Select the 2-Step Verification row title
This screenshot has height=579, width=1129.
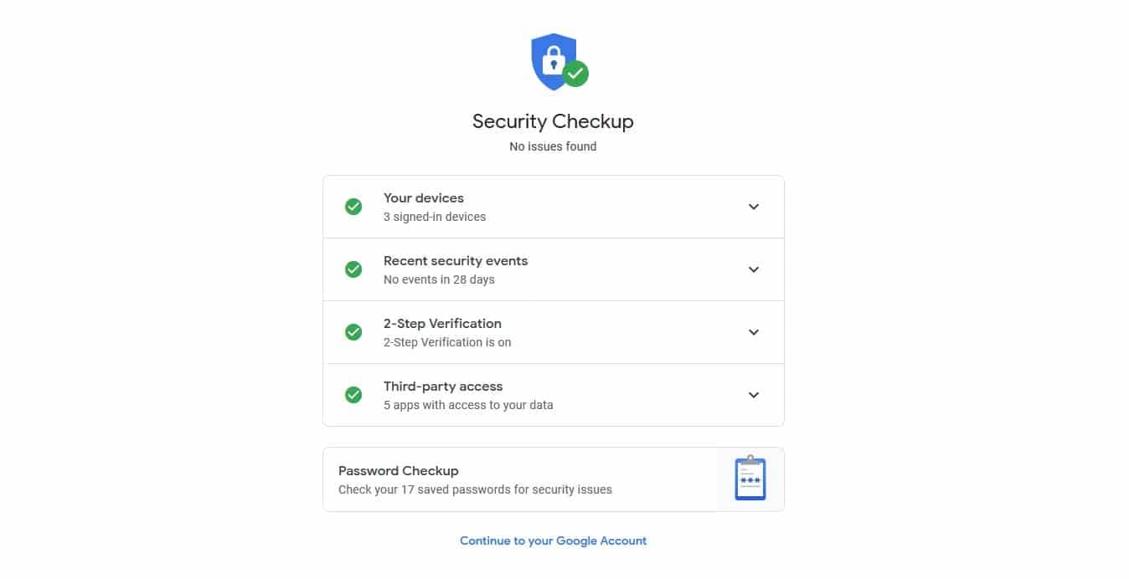click(442, 324)
